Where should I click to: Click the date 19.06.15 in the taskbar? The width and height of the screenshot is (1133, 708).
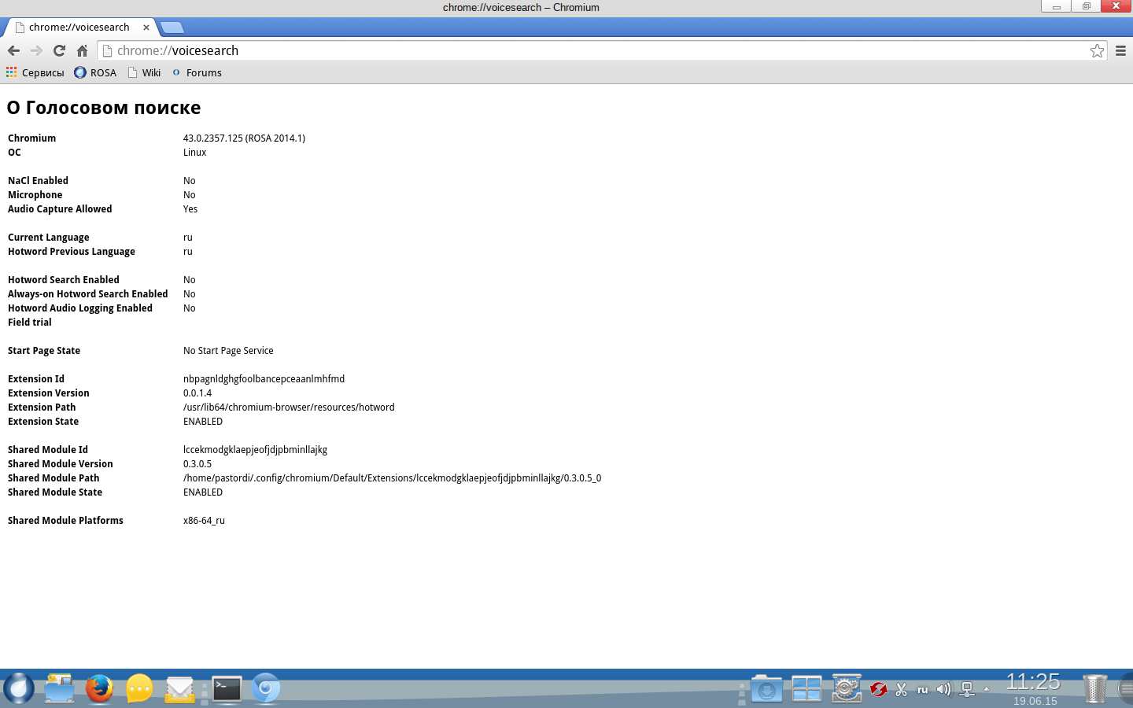(1035, 701)
